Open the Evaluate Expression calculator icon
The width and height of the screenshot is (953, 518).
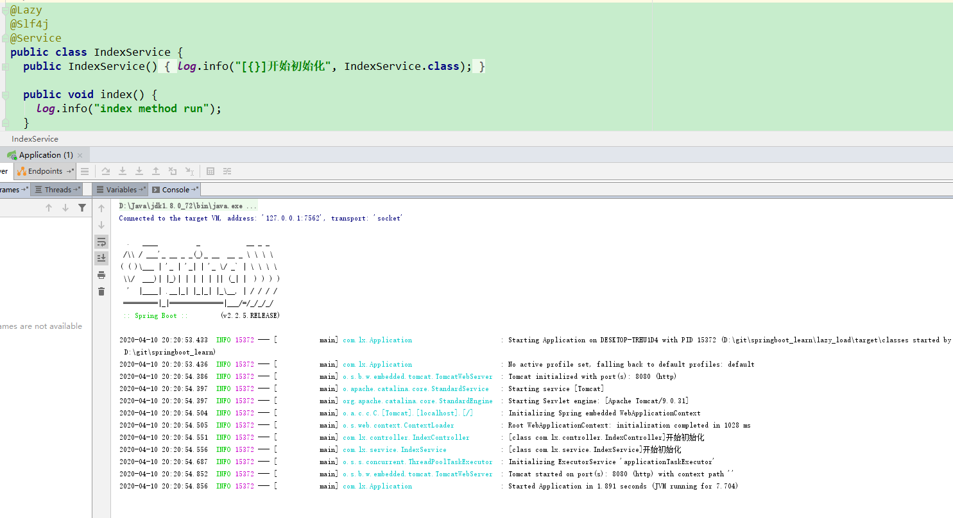pyautogui.click(x=210, y=171)
